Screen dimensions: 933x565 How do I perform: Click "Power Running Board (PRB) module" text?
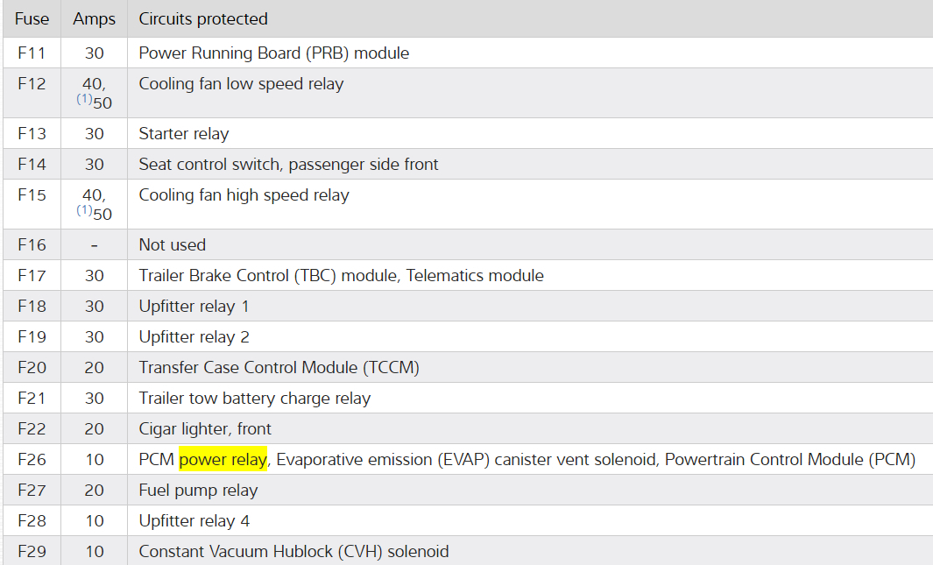pos(273,53)
